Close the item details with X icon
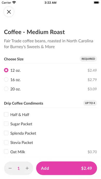This screenshot has height=179, width=101. (x=9, y=12)
